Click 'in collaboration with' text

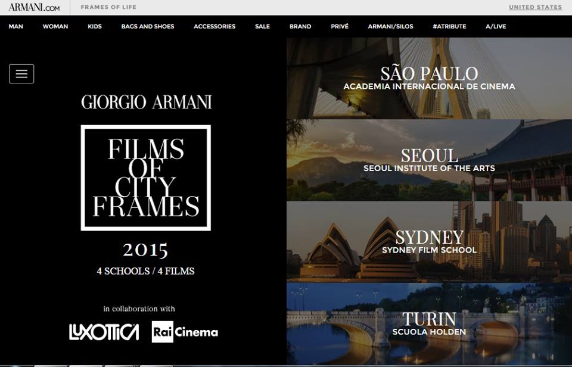[139, 309]
